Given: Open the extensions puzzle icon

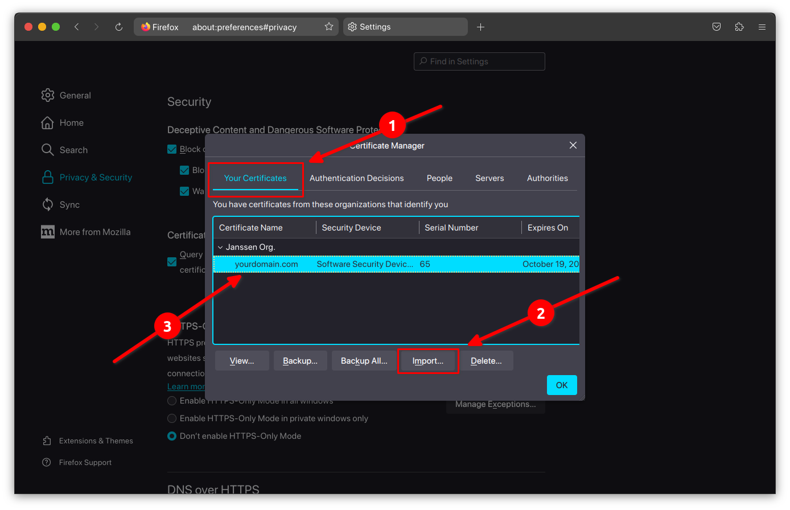Looking at the screenshot, I should click(x=739, y=27).
